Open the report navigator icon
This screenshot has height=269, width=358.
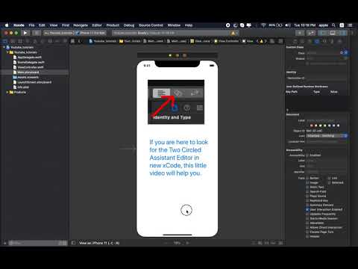65,41
